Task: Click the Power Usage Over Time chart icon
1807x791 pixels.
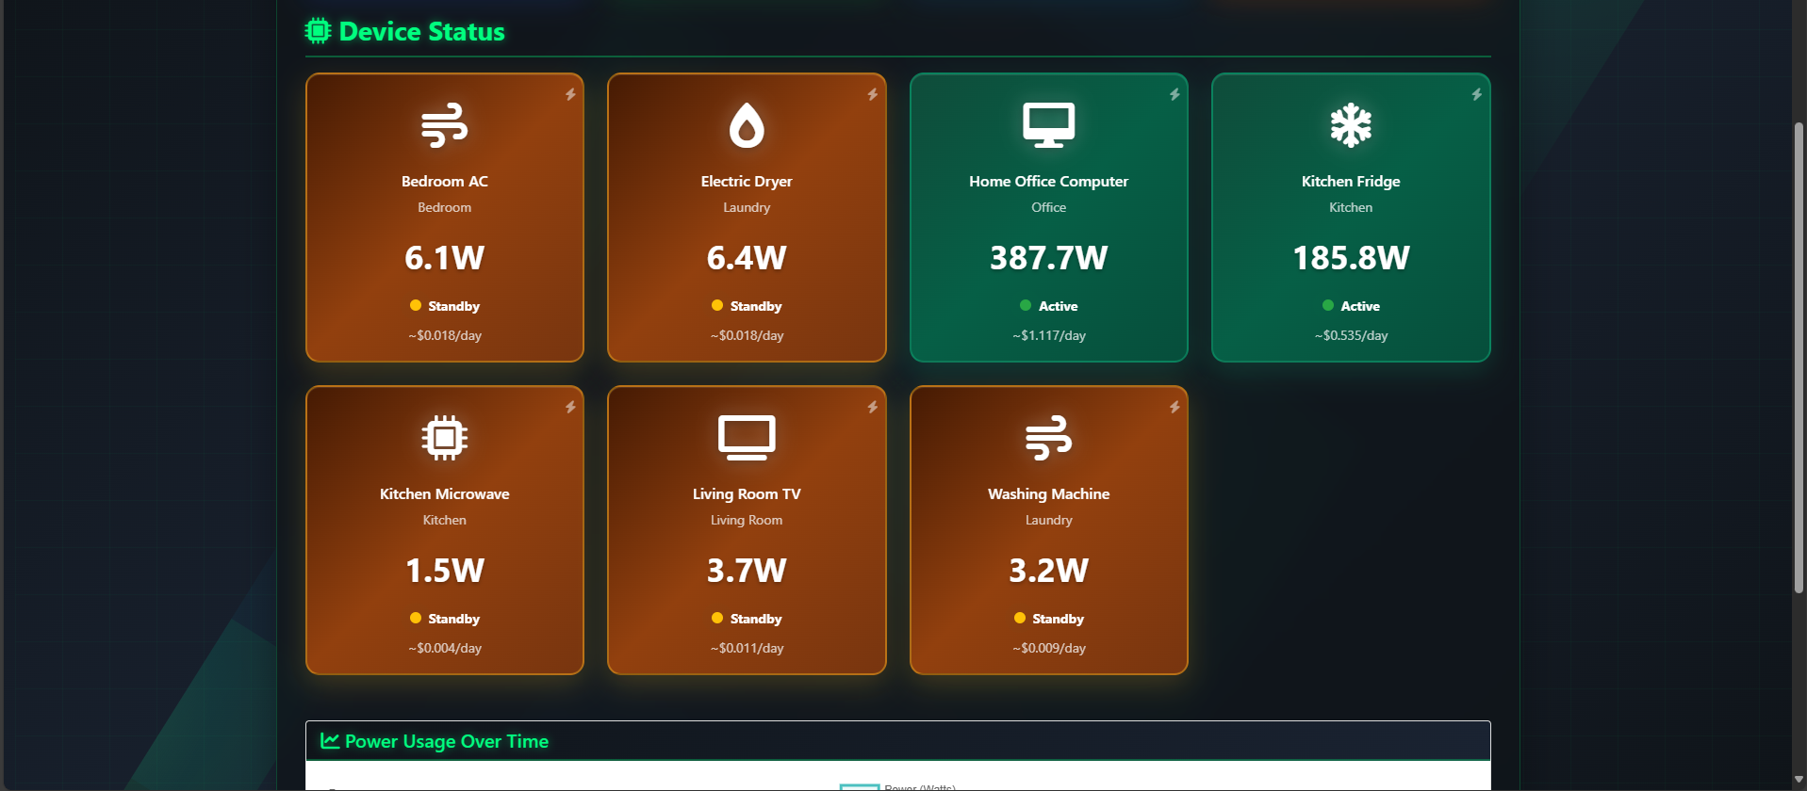Action: pos(330,741)
